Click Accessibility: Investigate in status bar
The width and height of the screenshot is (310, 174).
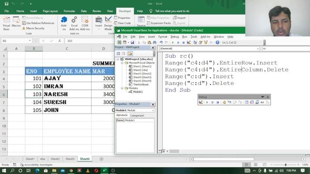tap(37, 165)
